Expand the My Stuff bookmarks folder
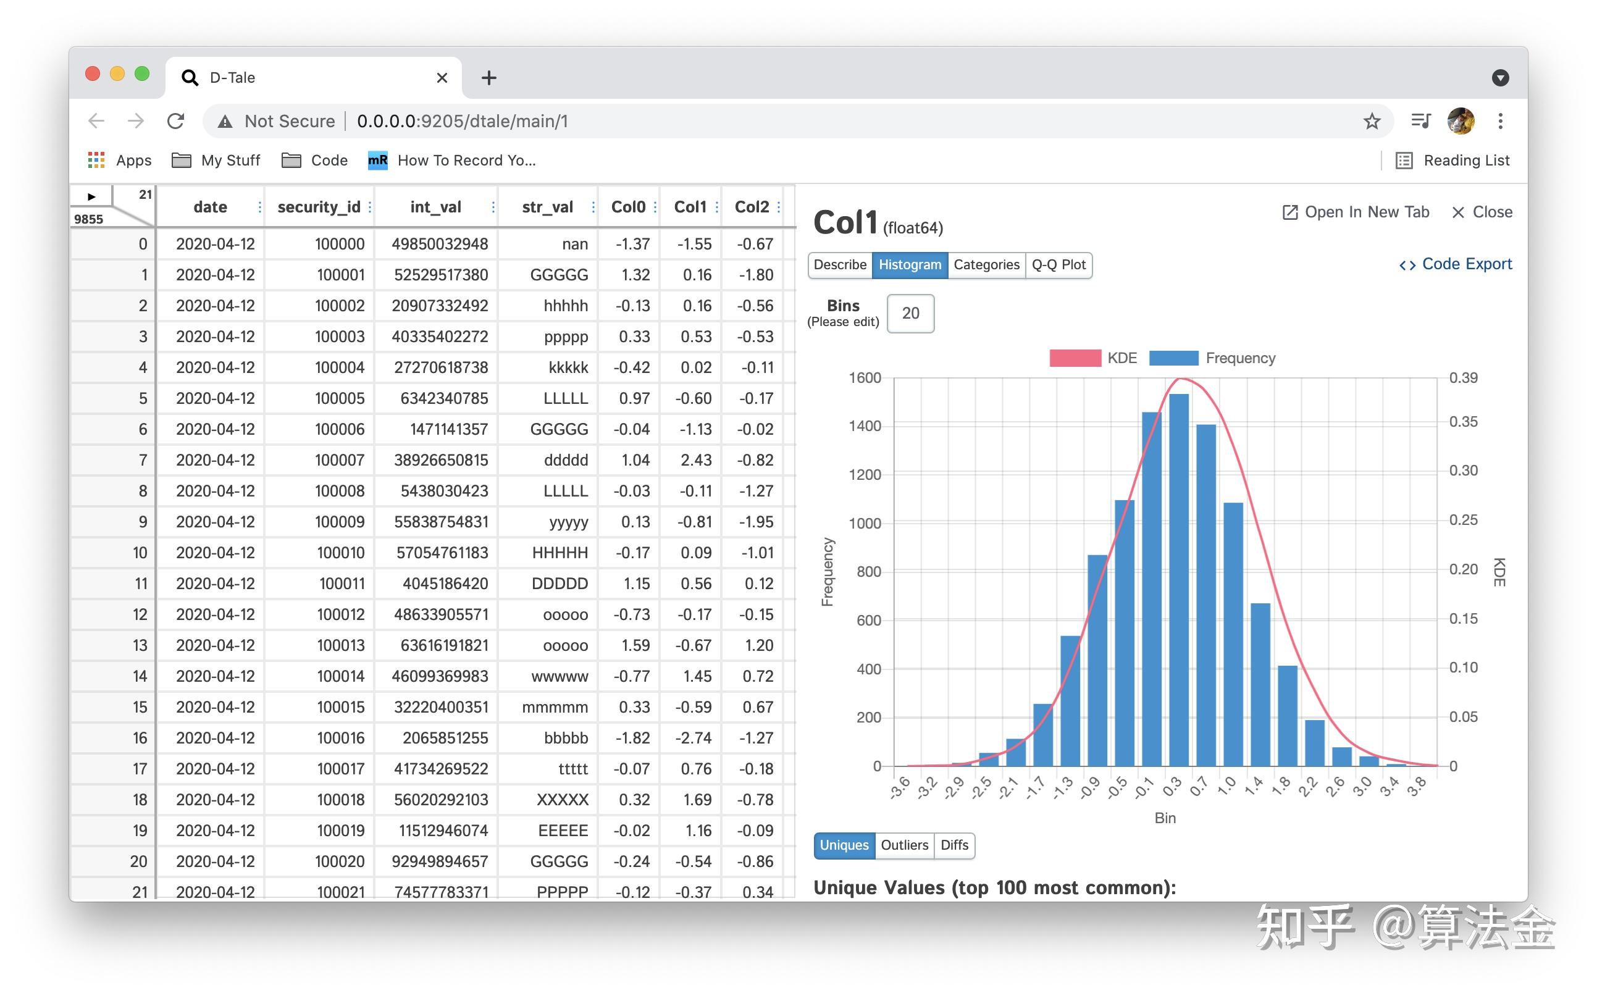This screenshot has height=993, width=1597. (x=216, y=160)
